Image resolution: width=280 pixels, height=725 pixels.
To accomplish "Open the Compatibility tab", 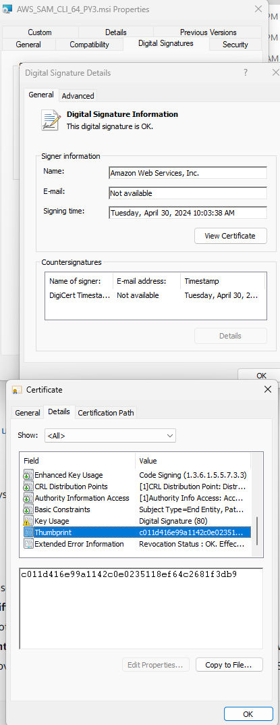I will click(x=89, y=45).
